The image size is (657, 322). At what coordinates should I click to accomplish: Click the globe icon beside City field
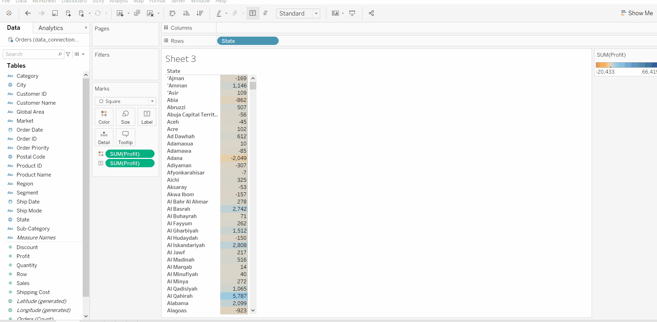pyautogui.click(x=10, y=85)
